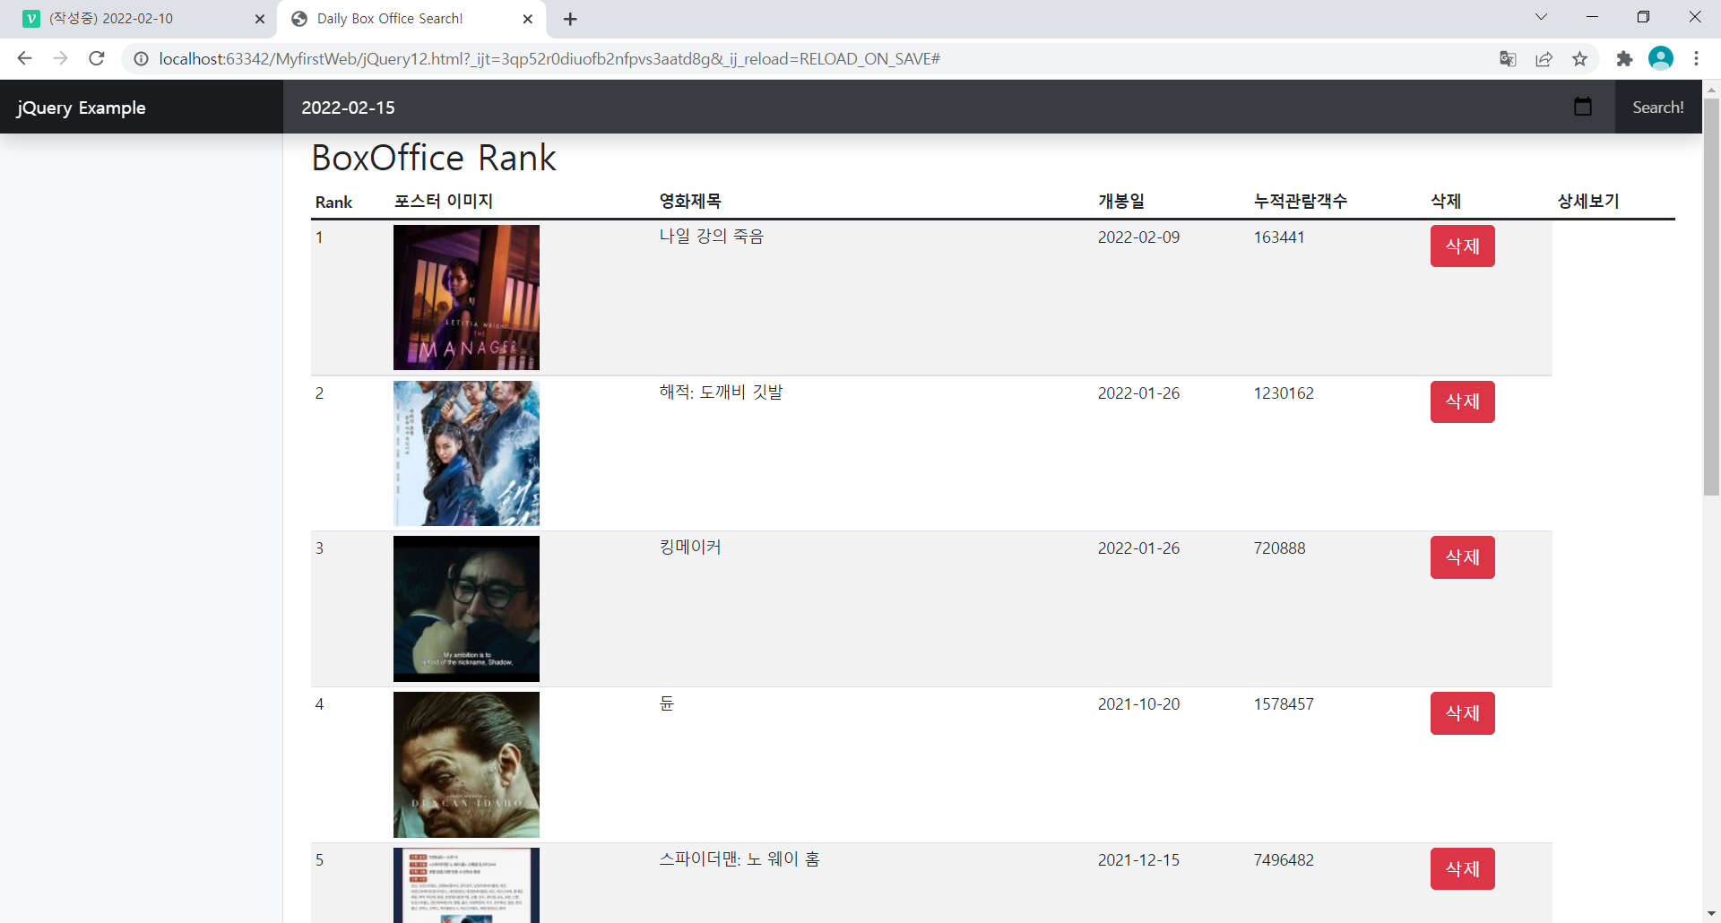The image size is (1721, 923).
Task: Open a new browser tab
Action: click(570, 19)
